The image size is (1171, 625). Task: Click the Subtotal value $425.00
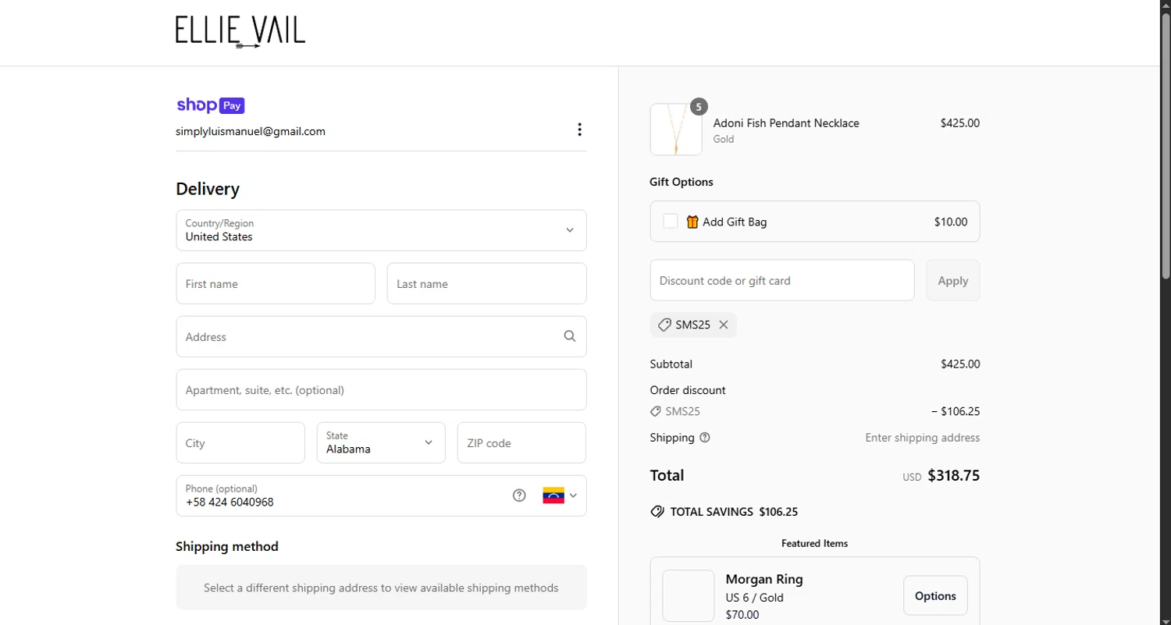coord(960,364)
